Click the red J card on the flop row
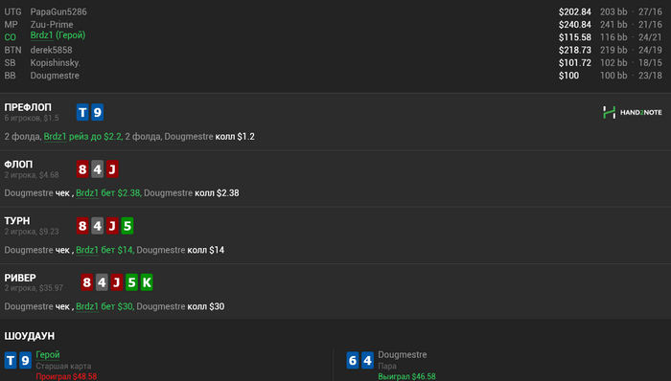 112,169
